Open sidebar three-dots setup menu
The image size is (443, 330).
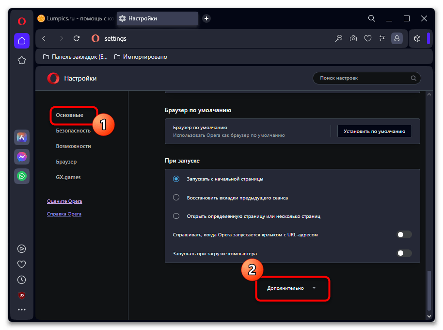(x=22, y=310)
